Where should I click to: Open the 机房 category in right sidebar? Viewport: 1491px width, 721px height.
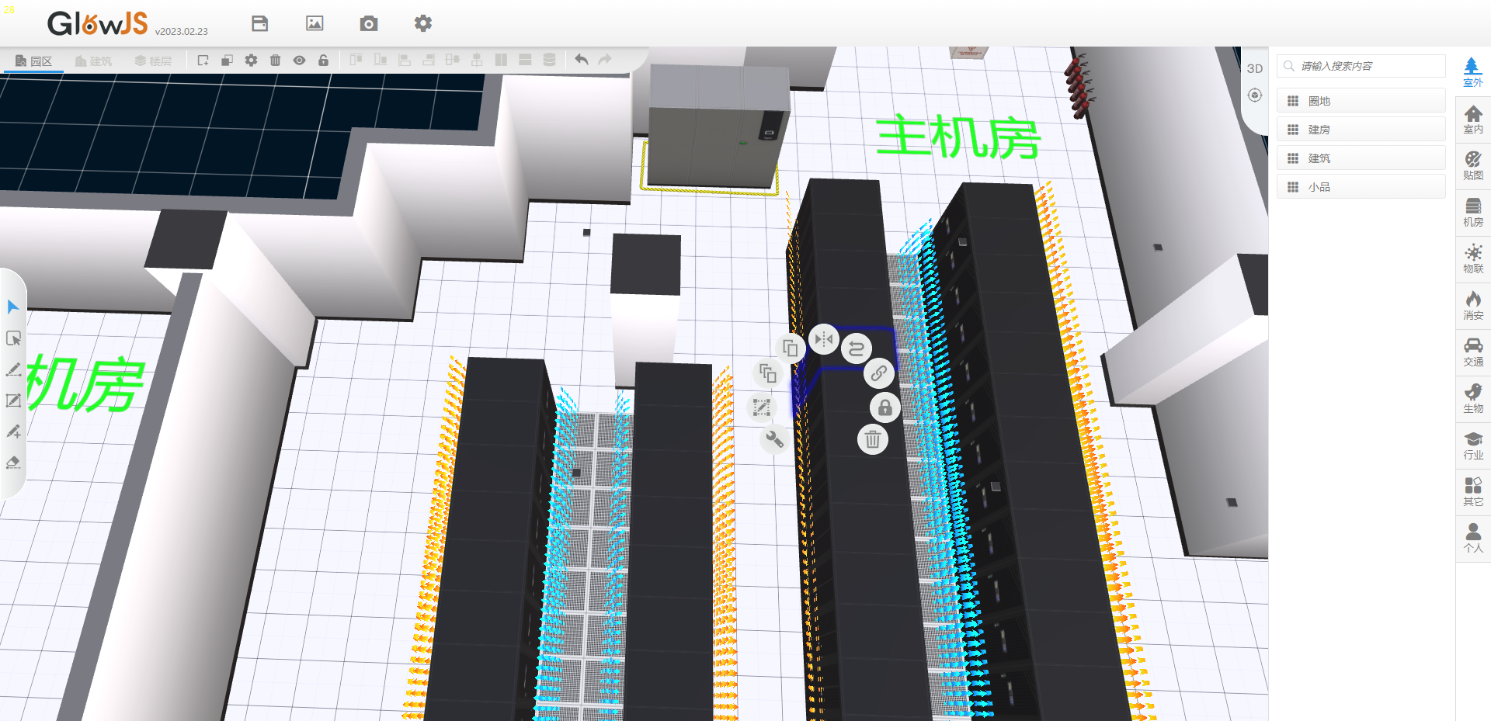[1472, 213]
